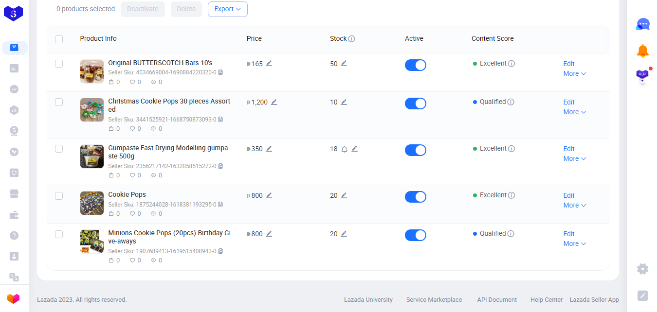
Task: Click Edit for Gumpaste Fast Drying
Action: [x=569, y=149]
